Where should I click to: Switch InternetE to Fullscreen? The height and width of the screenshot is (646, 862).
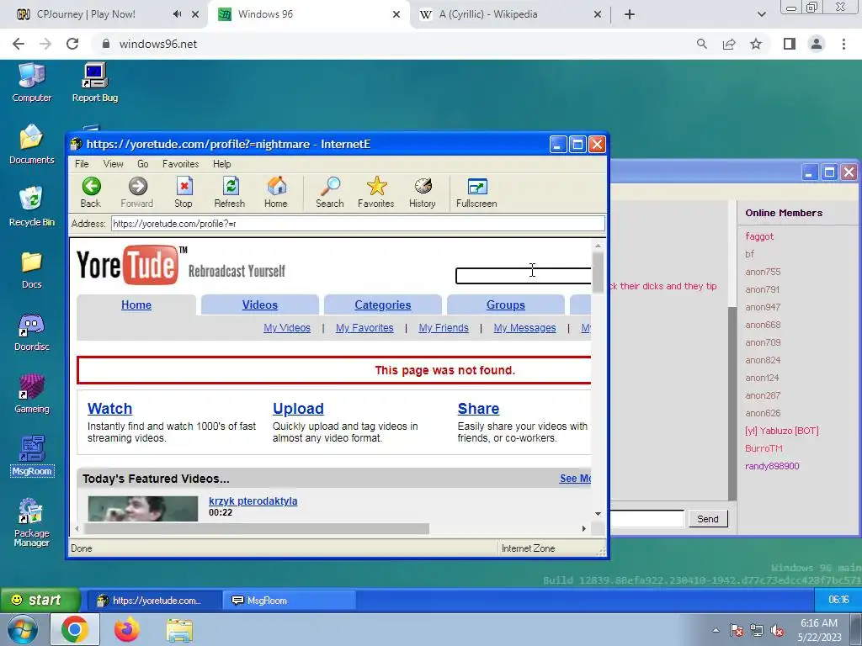click(x=476, y=193)
